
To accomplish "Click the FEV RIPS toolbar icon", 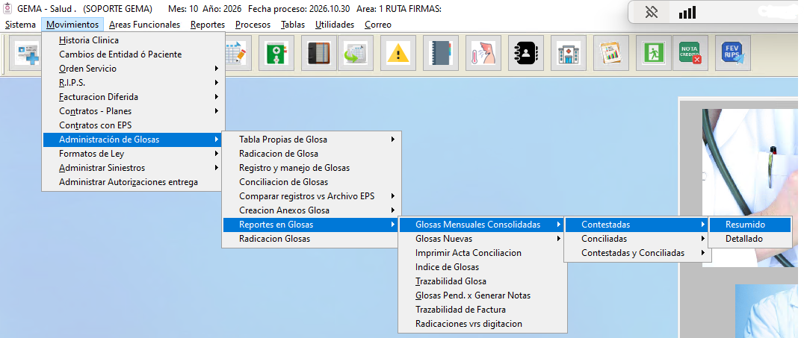I will 732,53.
